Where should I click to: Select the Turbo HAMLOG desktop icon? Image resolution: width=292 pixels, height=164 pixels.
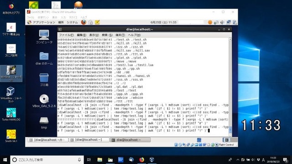click(x=11, y=114)
